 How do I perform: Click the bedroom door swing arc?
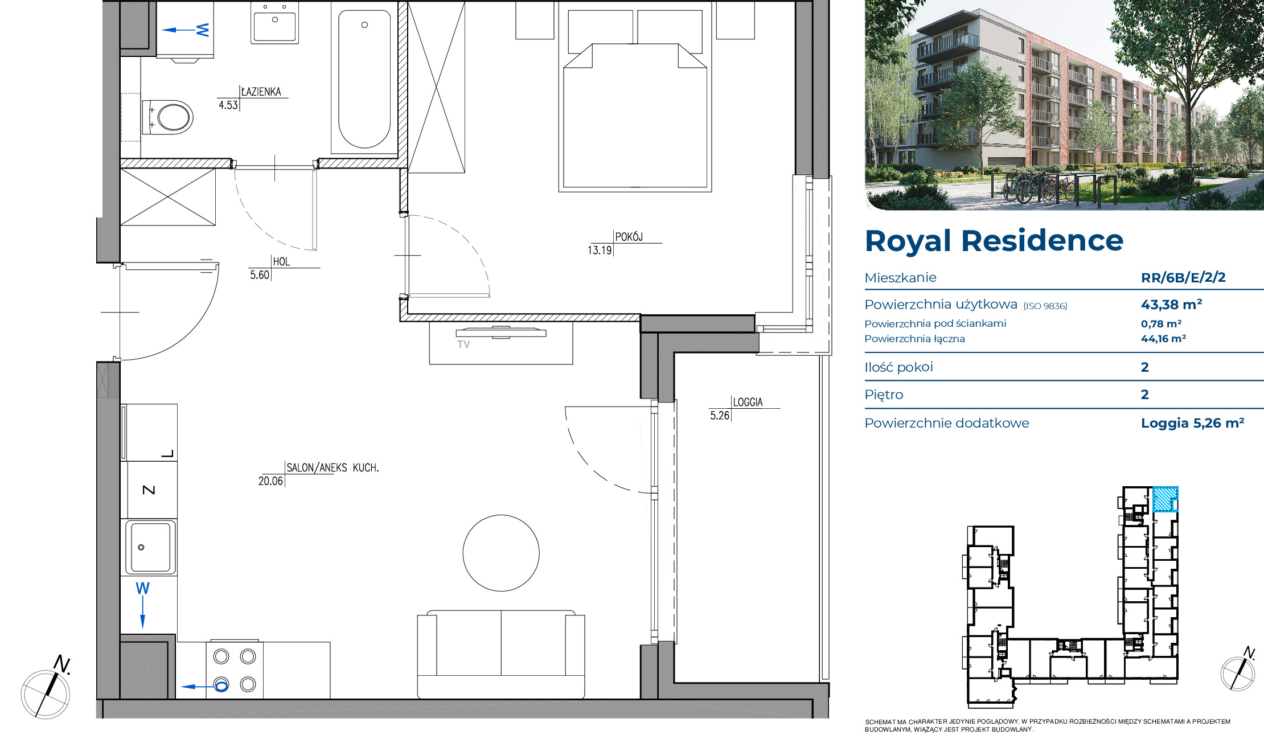[x=448, y=256]
